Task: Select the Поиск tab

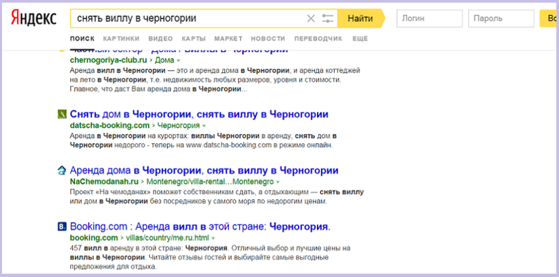Action: pos(82,39)
